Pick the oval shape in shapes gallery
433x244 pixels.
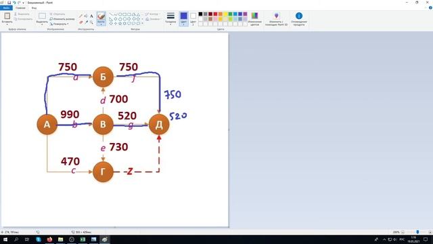(x=120, y=14)
